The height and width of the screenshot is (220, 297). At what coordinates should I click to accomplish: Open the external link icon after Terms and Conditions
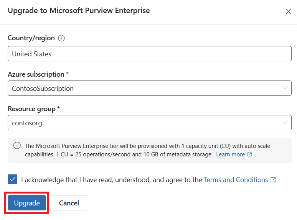coord(273,179)
